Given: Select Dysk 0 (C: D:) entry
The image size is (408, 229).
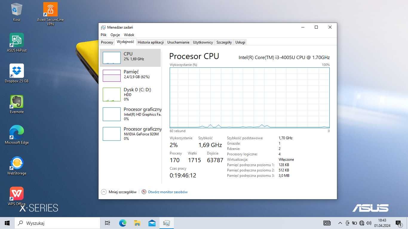Looking at the screenshot, I should coord(130,95).
